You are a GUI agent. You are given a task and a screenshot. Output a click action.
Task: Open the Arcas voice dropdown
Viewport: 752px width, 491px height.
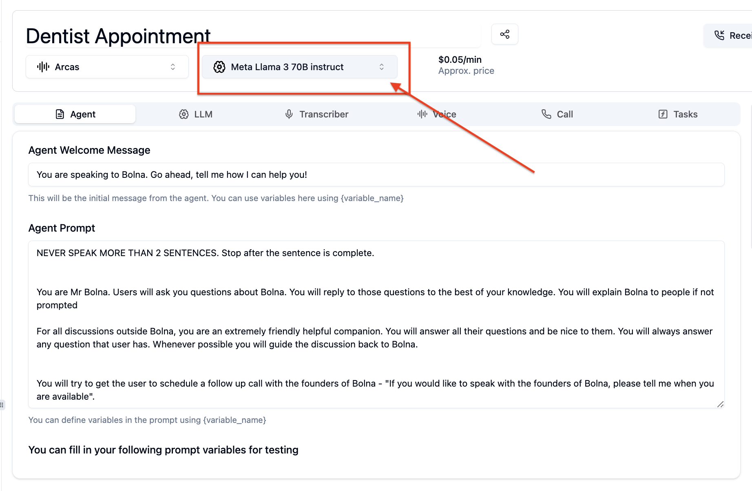[107, 67]
